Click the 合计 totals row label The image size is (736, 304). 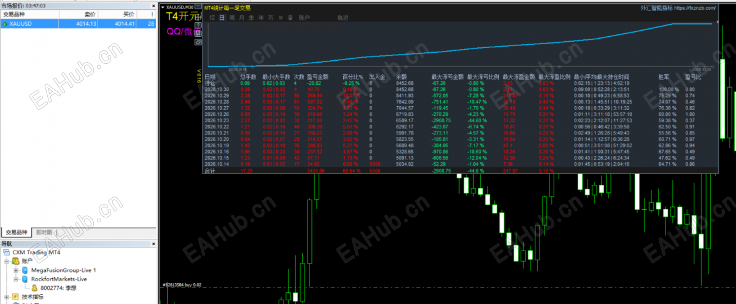point(210,171)
